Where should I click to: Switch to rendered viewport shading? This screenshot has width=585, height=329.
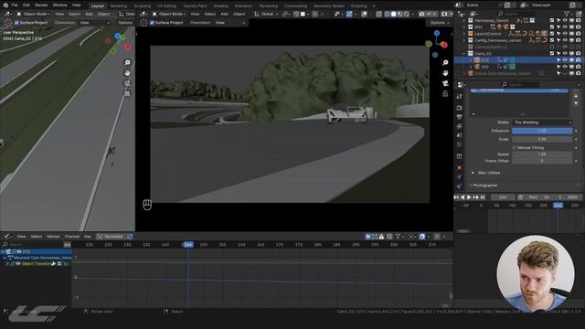tap(406, 15)
